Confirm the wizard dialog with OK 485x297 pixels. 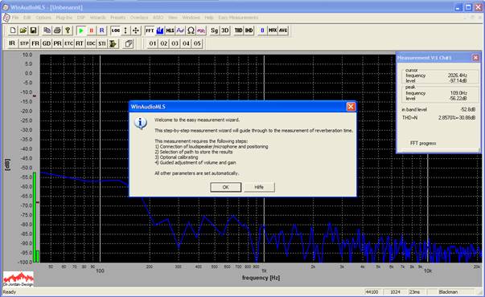[x=225, y=187]
